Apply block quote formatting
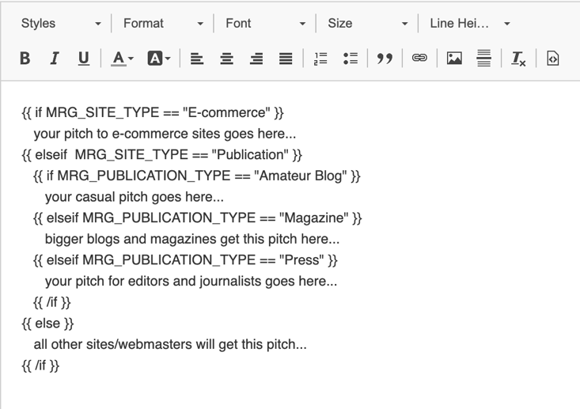Screen dimensions: 580x409 pyautogui.click(x=385, y=59)
